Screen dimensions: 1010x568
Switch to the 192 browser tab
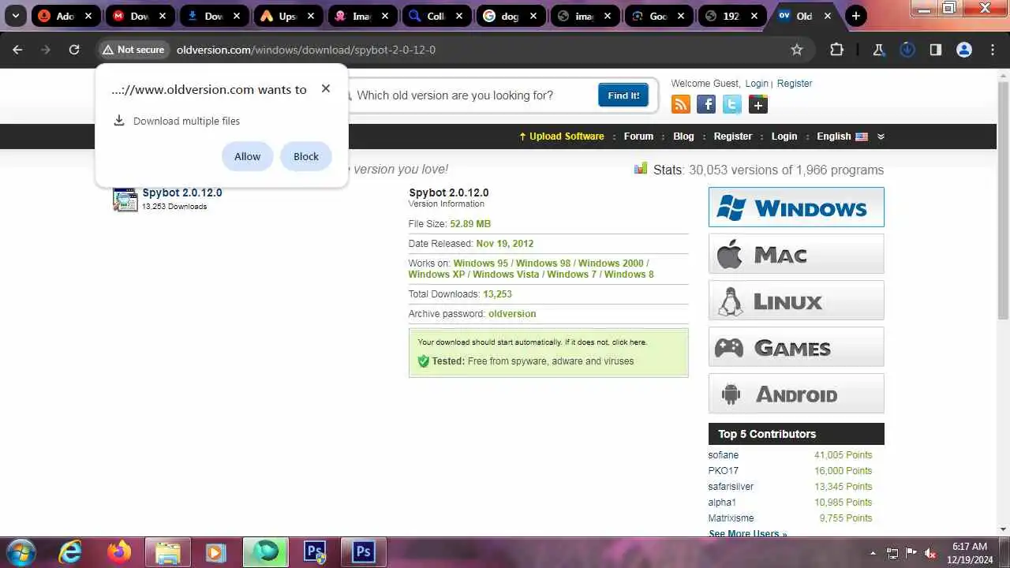[x=731, y=16]
